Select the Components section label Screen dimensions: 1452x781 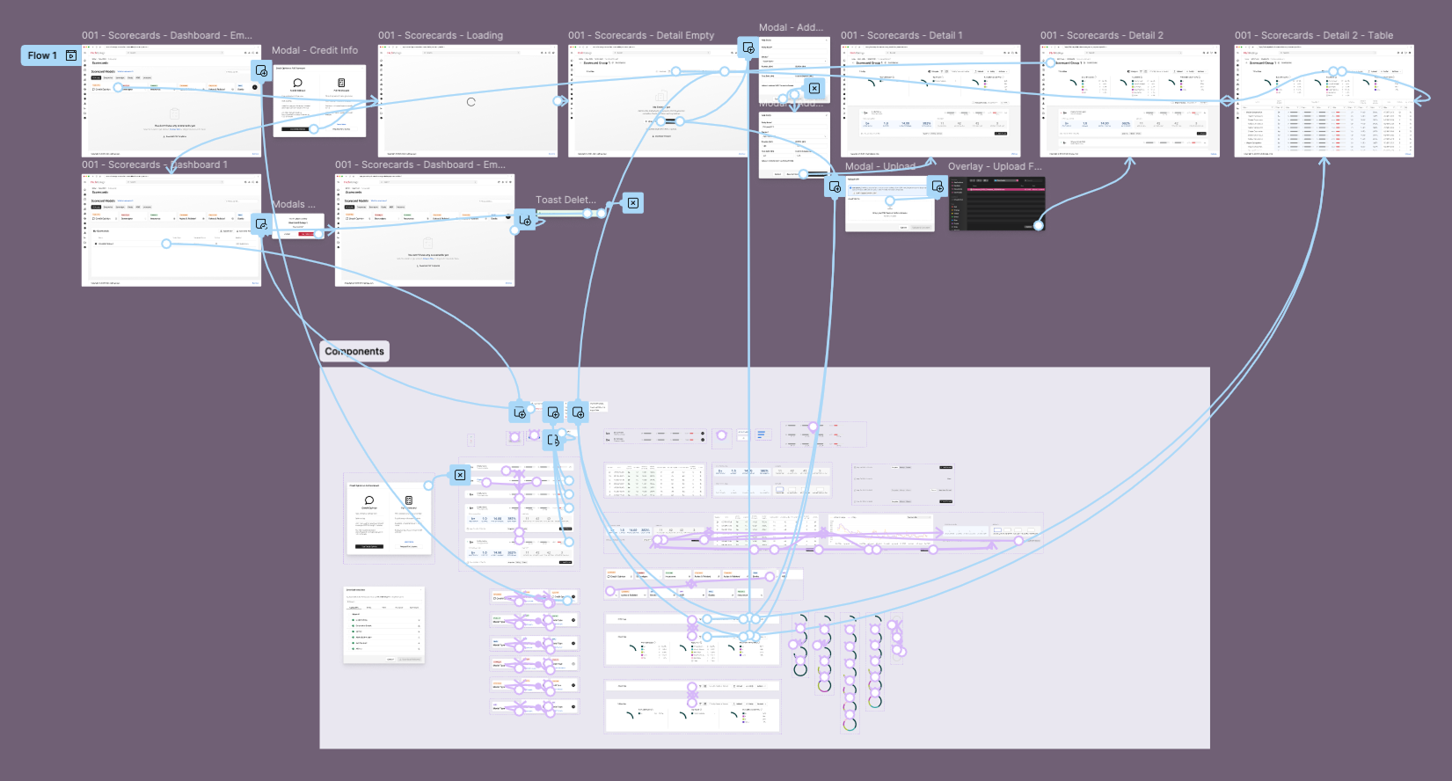tap(354, 351)
